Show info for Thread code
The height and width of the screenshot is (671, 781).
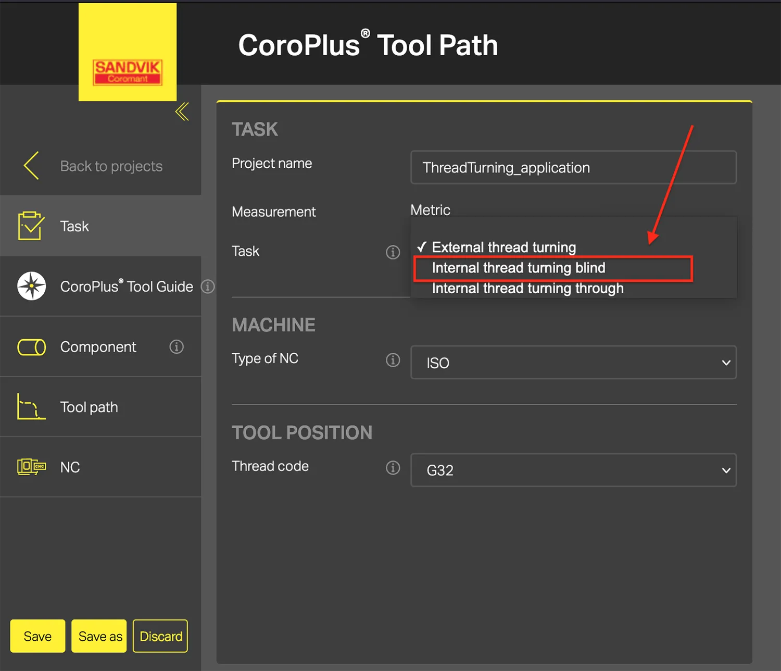click(393, 468)
